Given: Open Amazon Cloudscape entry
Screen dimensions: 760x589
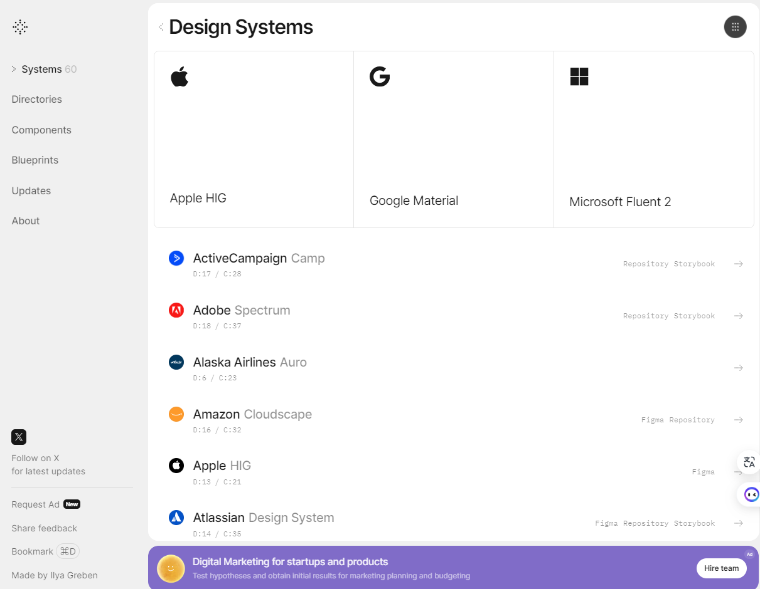Looking at the screenshot, I should click(252, 414).
